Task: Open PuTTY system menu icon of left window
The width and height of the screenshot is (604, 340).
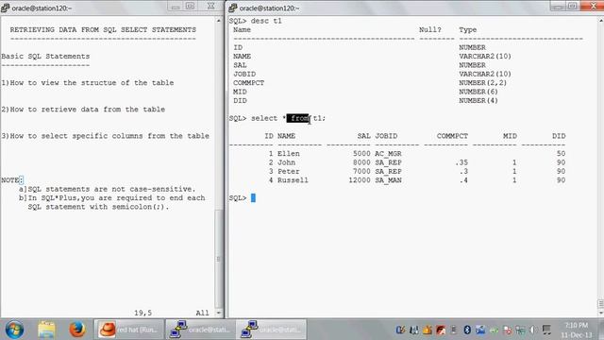Action: click(6, 8)
